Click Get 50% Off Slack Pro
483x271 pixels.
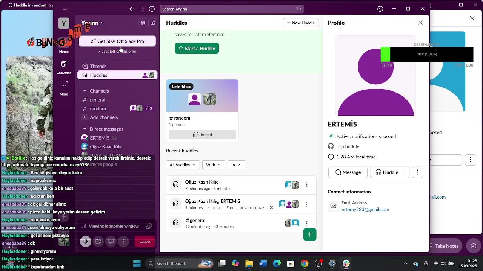click(117, 41)
